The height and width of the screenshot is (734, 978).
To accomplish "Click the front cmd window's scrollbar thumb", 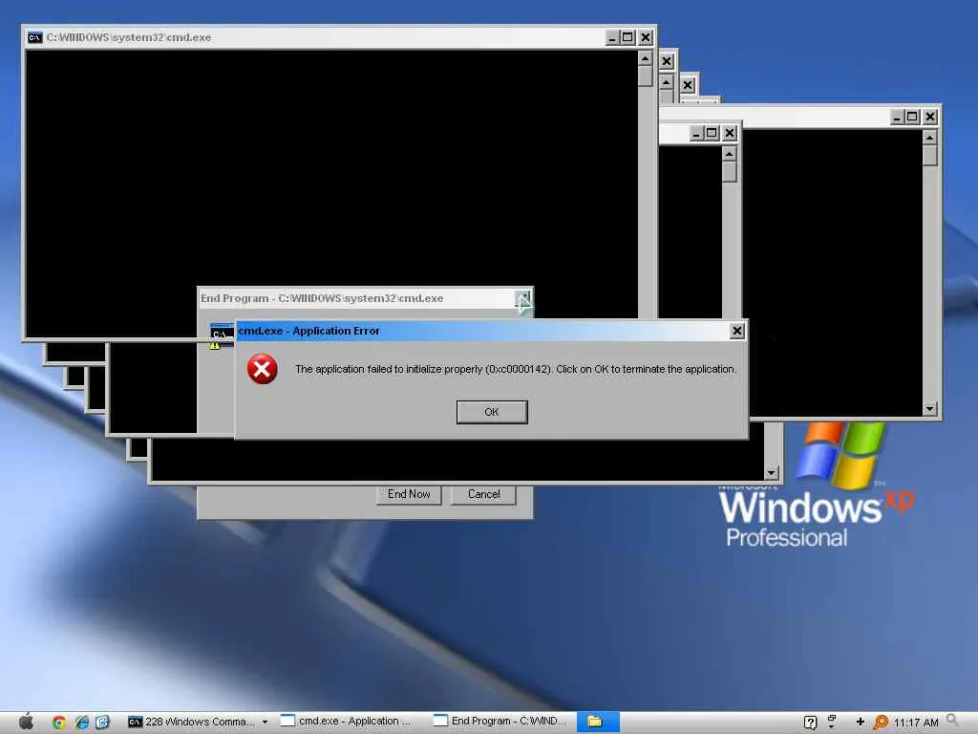I will [646, 76].
